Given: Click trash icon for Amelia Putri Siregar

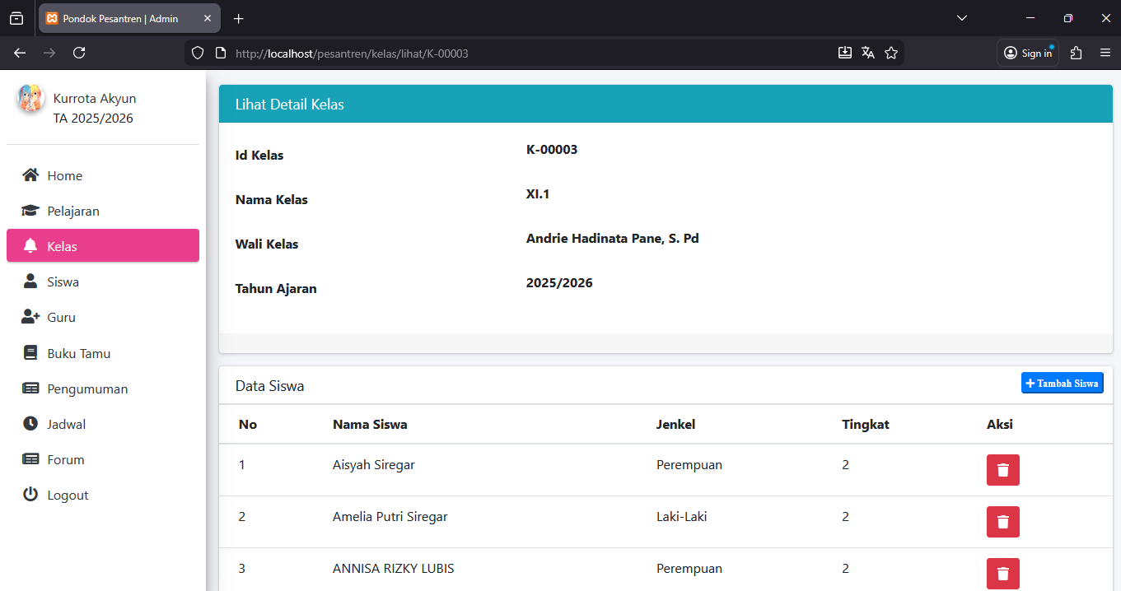Looking at the screenshot, I should (1002, 522).
